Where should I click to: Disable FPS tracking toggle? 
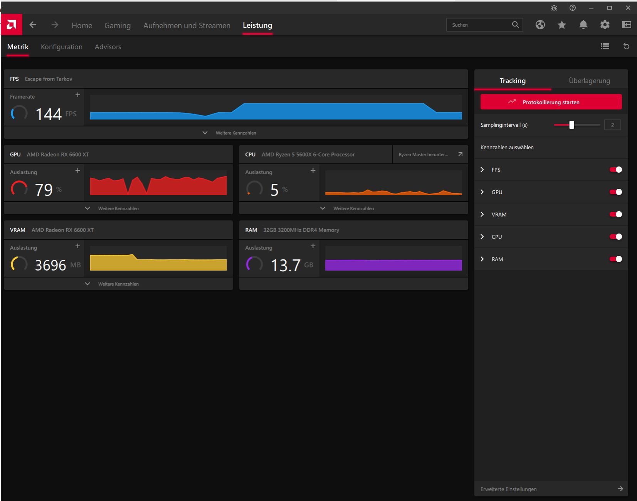pyautogui.click(x=615, y=170)
